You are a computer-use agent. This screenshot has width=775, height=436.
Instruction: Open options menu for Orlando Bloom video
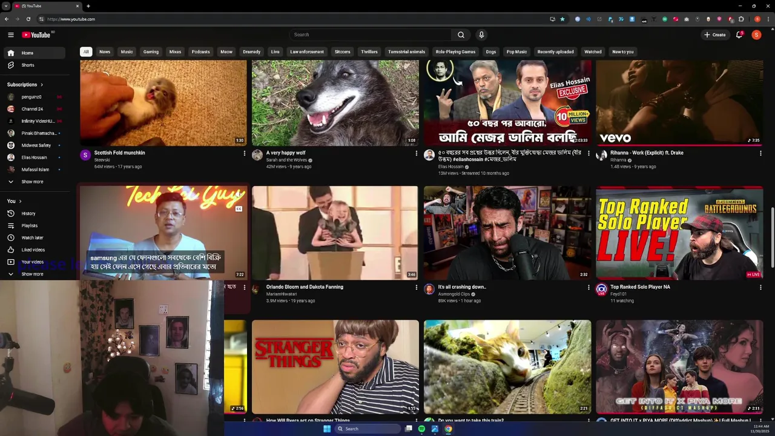pyautogui.click(x=417, y=287)
